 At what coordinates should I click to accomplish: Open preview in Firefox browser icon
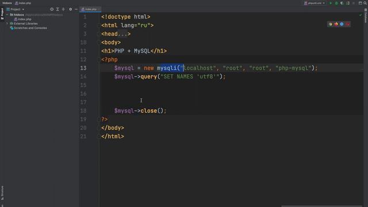pyautogui.click(x=336, y=24)
